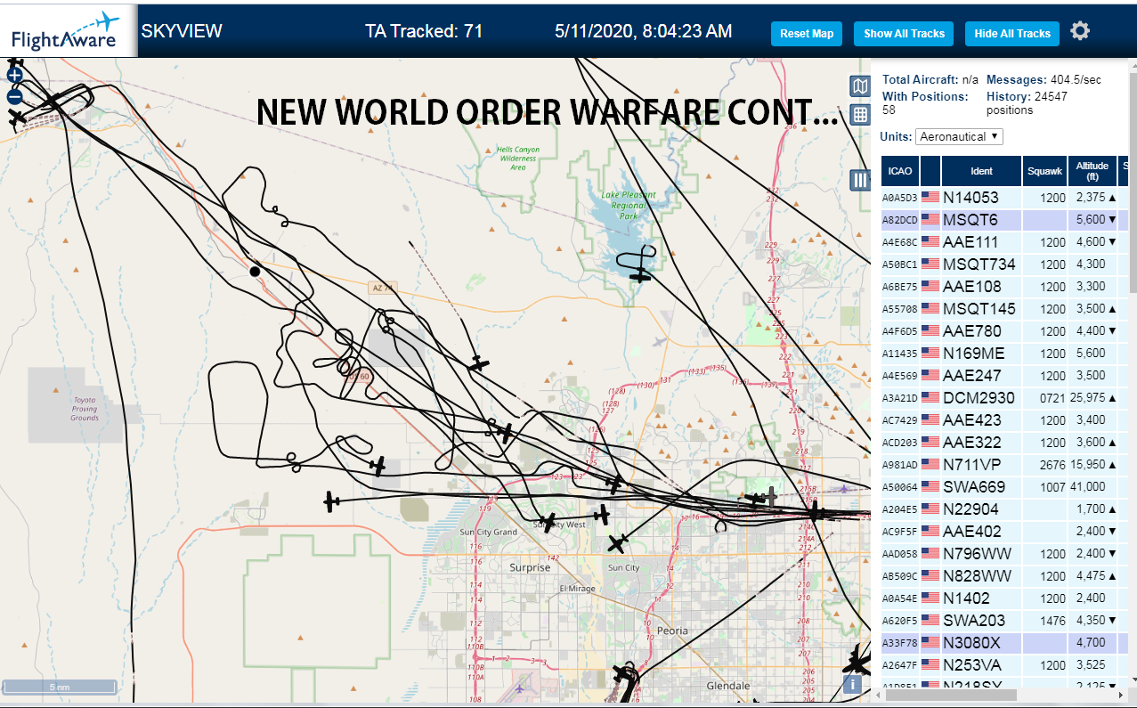Toggle the sidebar with the three-bar icon
This screenshot has width=1137, height=708.
click(860, 180)
